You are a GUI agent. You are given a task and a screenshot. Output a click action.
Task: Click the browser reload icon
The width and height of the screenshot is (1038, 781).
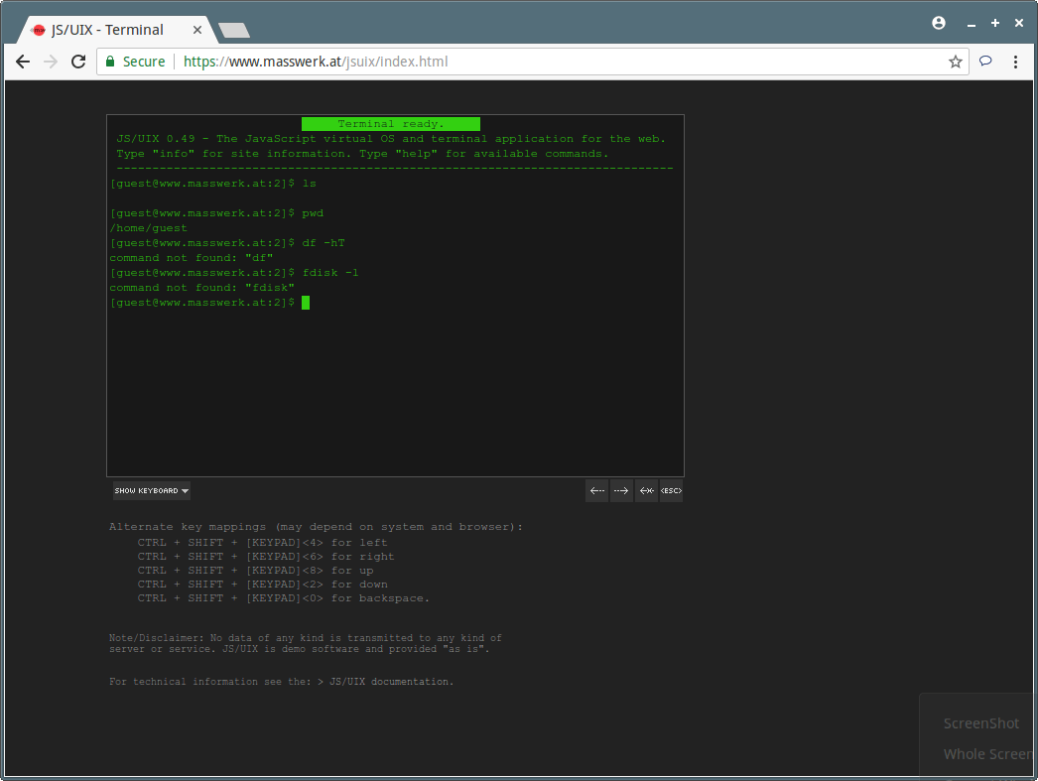[78, 62]
